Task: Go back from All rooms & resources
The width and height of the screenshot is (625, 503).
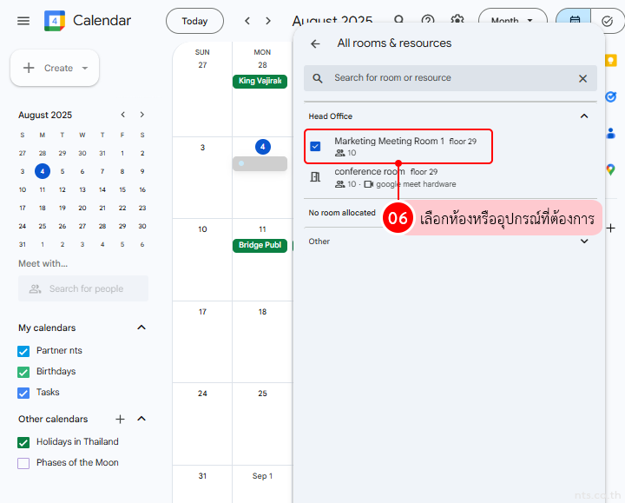Action: tap(315, 43)
